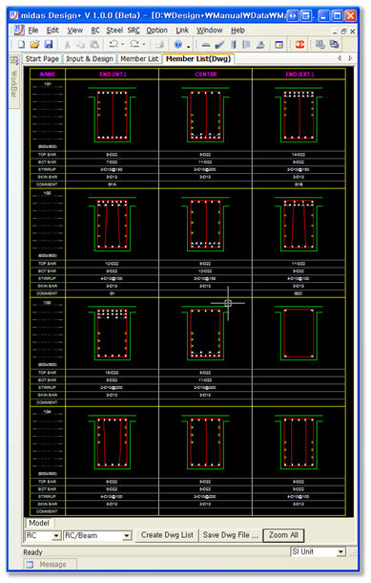
Task: Open the WorkBar side panel icon
Action: [x=13, y=60]
